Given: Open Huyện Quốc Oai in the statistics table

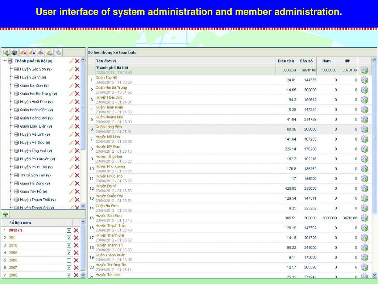Looking at the screenshot, I should pos(109,196).
